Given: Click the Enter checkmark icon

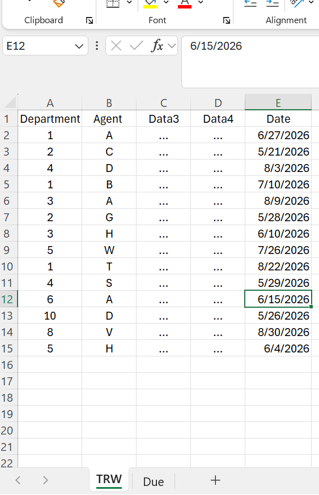Looking at the screenshot, I should click(x=136, y=46).
